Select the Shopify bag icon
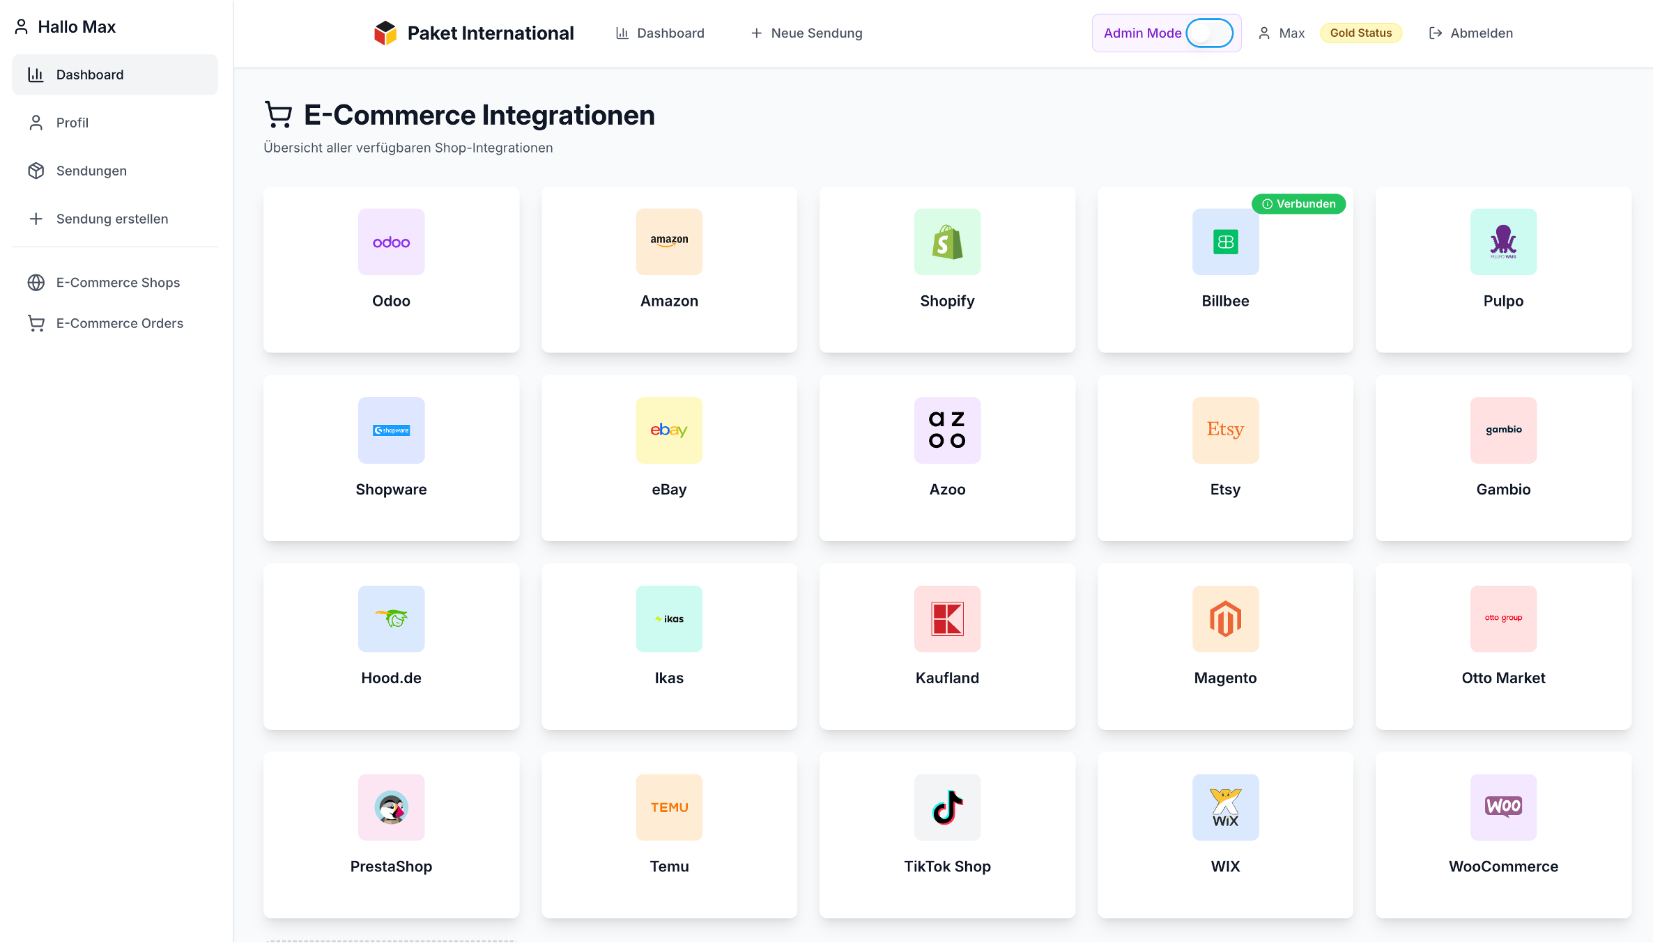1653x943 pixels. [x=947, y=242]
